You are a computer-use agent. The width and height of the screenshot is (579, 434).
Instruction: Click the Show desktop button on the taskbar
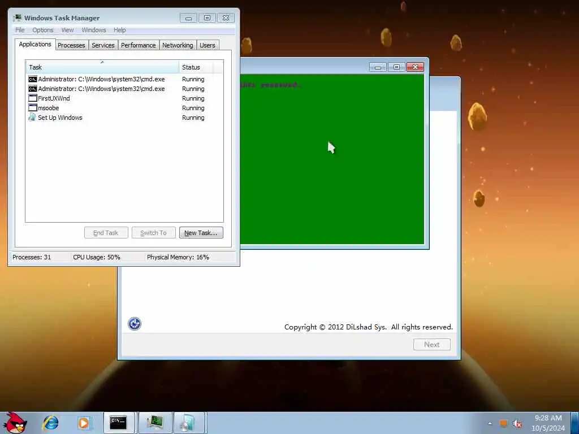tap(575, 423)
